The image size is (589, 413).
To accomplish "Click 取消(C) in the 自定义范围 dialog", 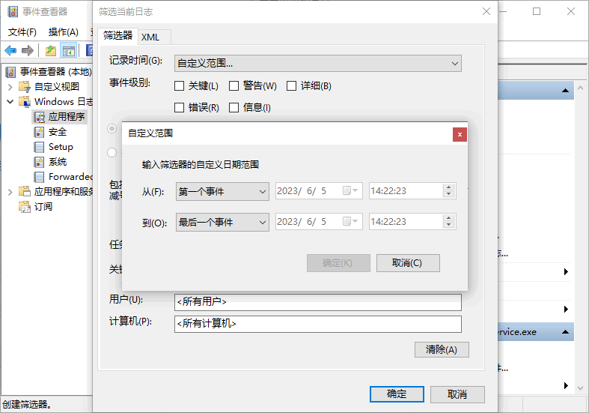I will [408, 263].
